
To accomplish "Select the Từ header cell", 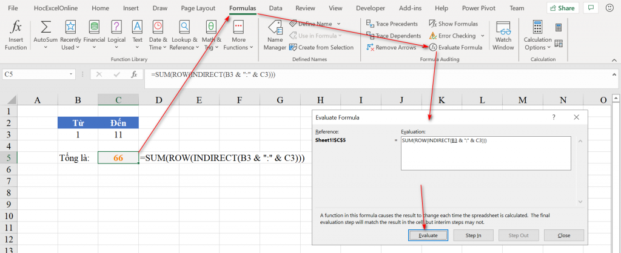I will click(78, 122).
